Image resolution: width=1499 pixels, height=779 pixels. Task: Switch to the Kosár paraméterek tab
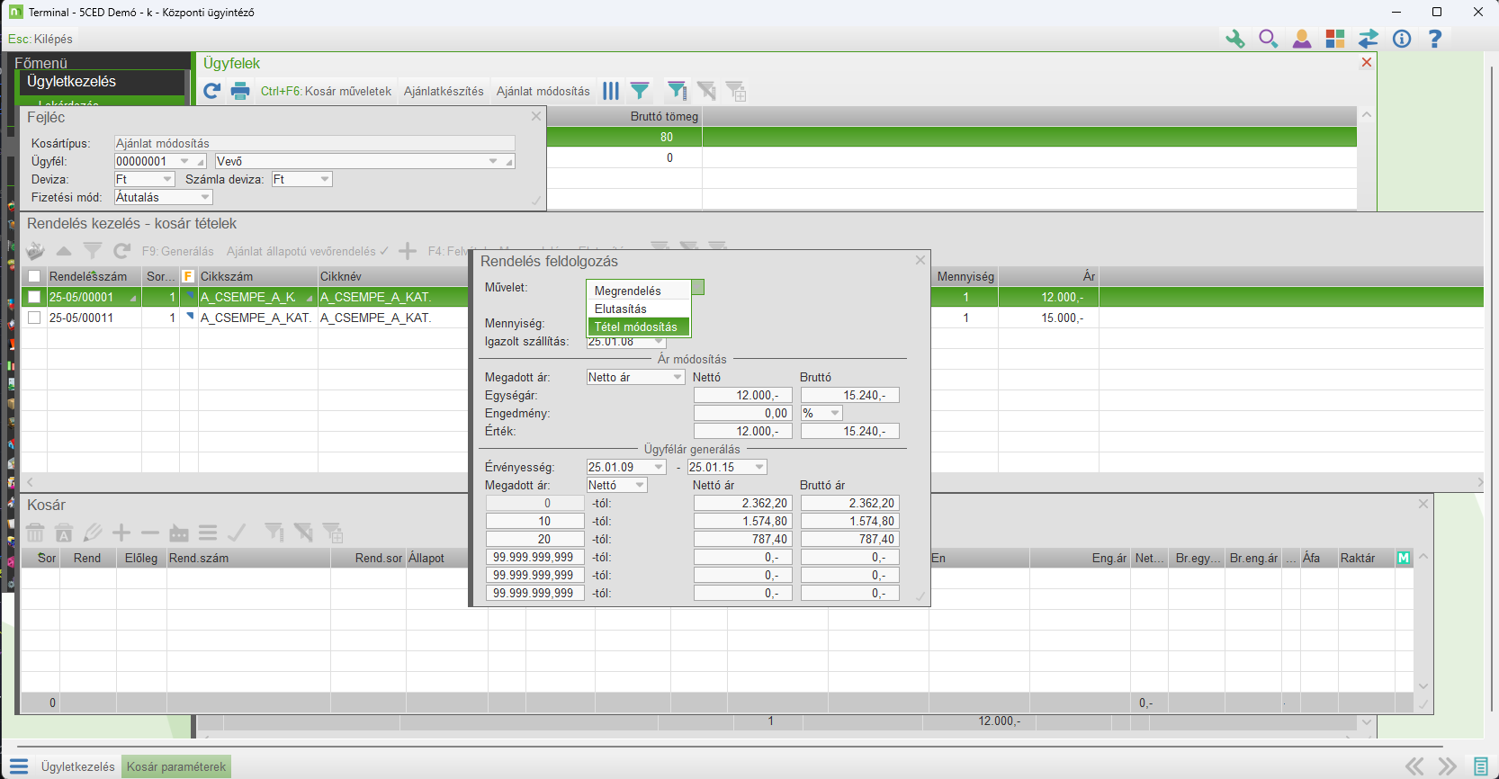176,766
